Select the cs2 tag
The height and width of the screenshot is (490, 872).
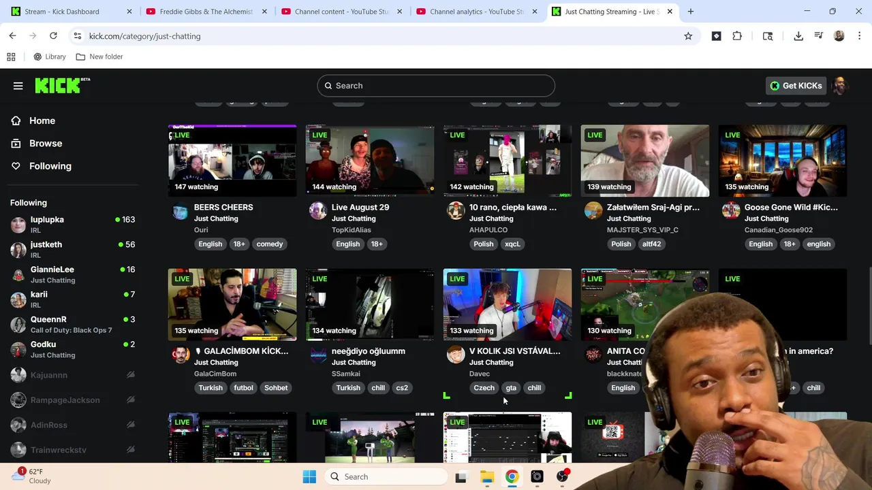pyautogui.click(x=402, y=387)
